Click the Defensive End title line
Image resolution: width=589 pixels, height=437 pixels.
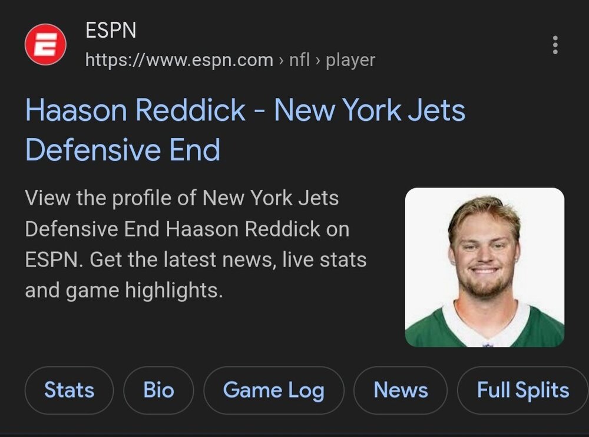[x=123, y=150]
